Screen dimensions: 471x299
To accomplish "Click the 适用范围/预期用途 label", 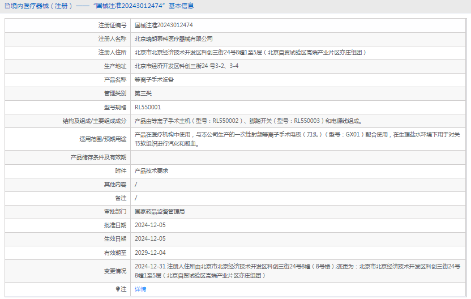I will coord(103,139).
